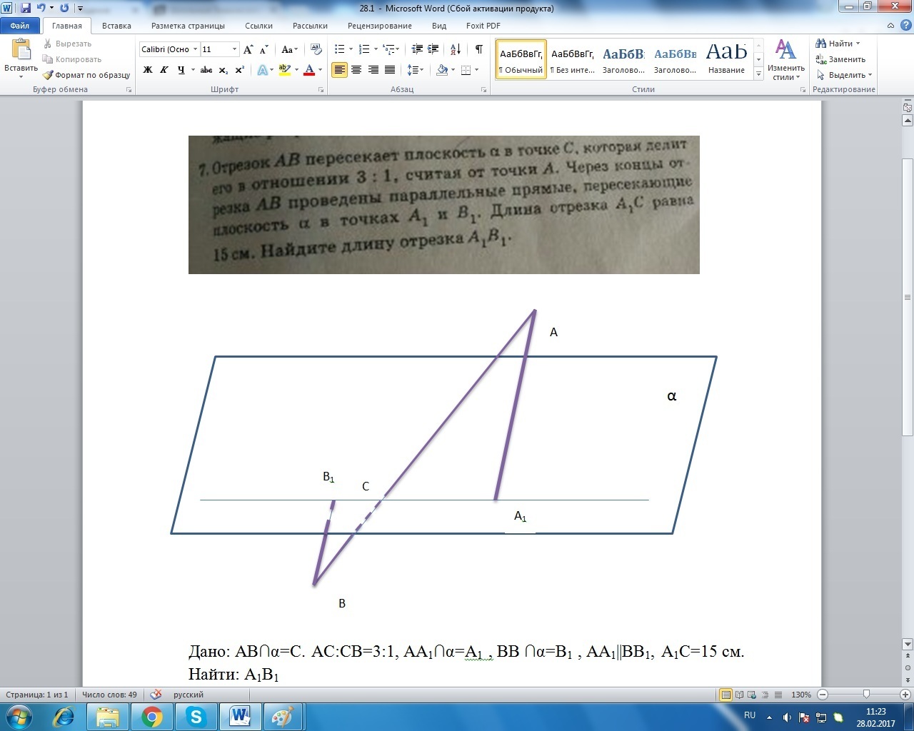Open Google Chrome from the taskbar
This screenshot has width=914, height=731.
pos(152,717)
